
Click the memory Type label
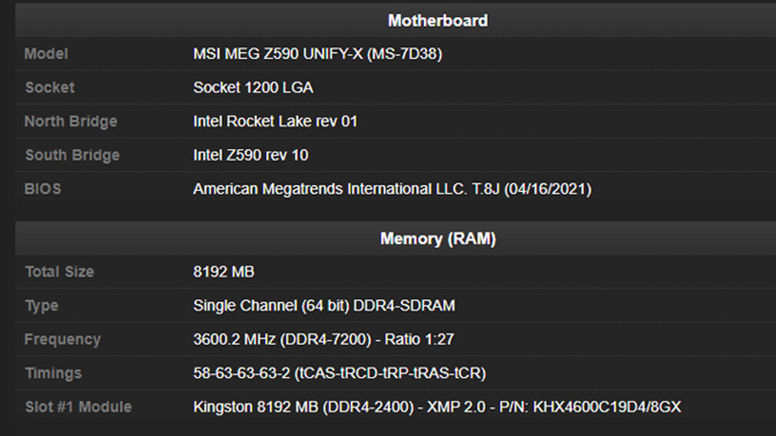[x=41, y=306]
